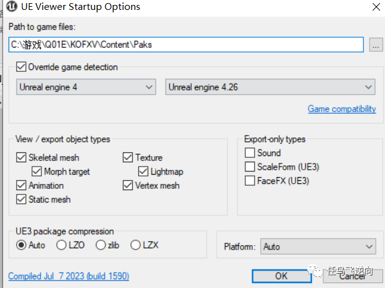Disable the Static mesh checkbox

21,199
